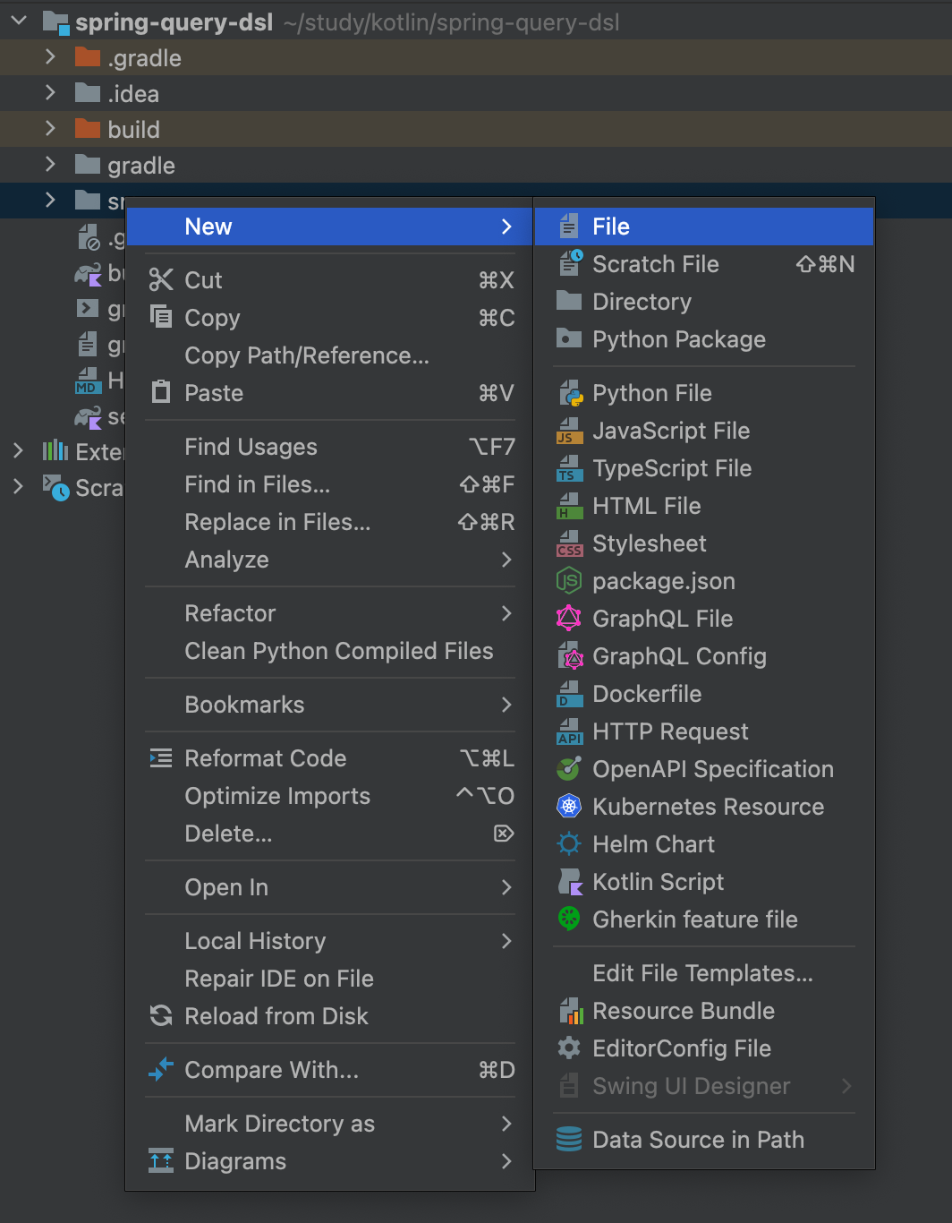Click the Kotlin Script icon
This screenshot has height=1223, width=952.
pyautogui.click(x=570, y=882)
